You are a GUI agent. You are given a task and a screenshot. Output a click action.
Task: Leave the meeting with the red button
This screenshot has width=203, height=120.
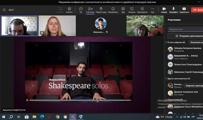pyautogui.click(x=197, y=10)
